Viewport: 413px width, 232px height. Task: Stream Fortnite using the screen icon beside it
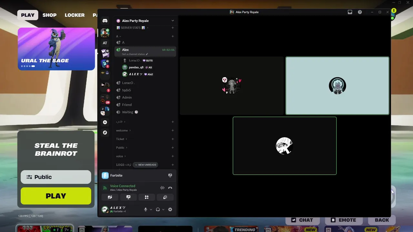pos(170,175)
